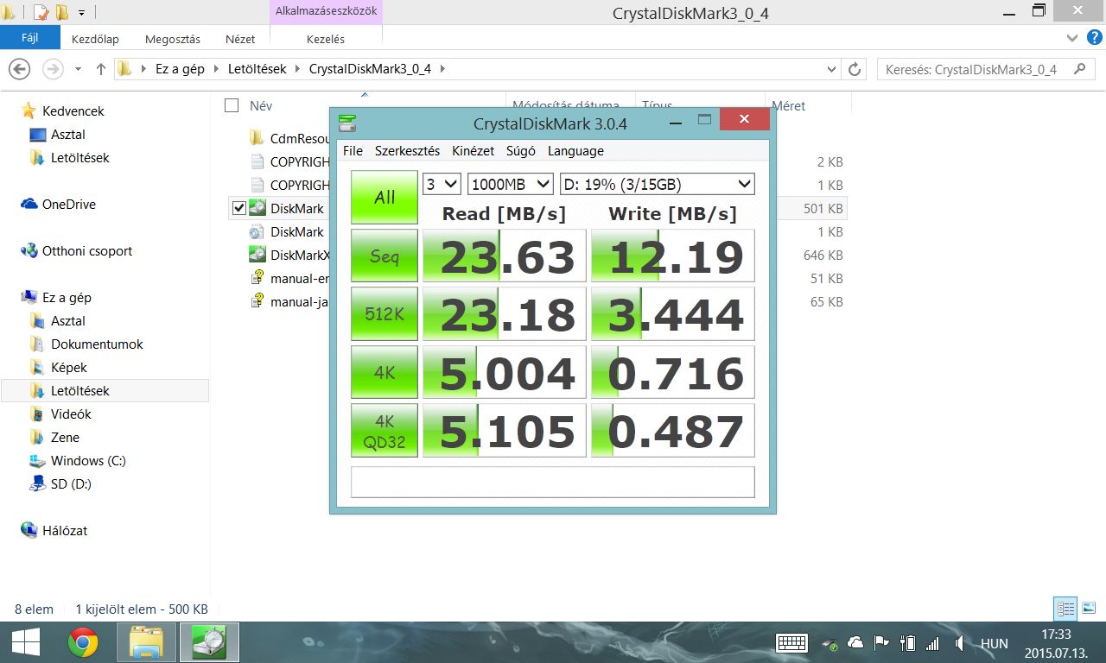This screenshot has width=1106, height=663.
Task: Open the Kinézet menu in CrystalDiskMark
Action: point(473,151)
